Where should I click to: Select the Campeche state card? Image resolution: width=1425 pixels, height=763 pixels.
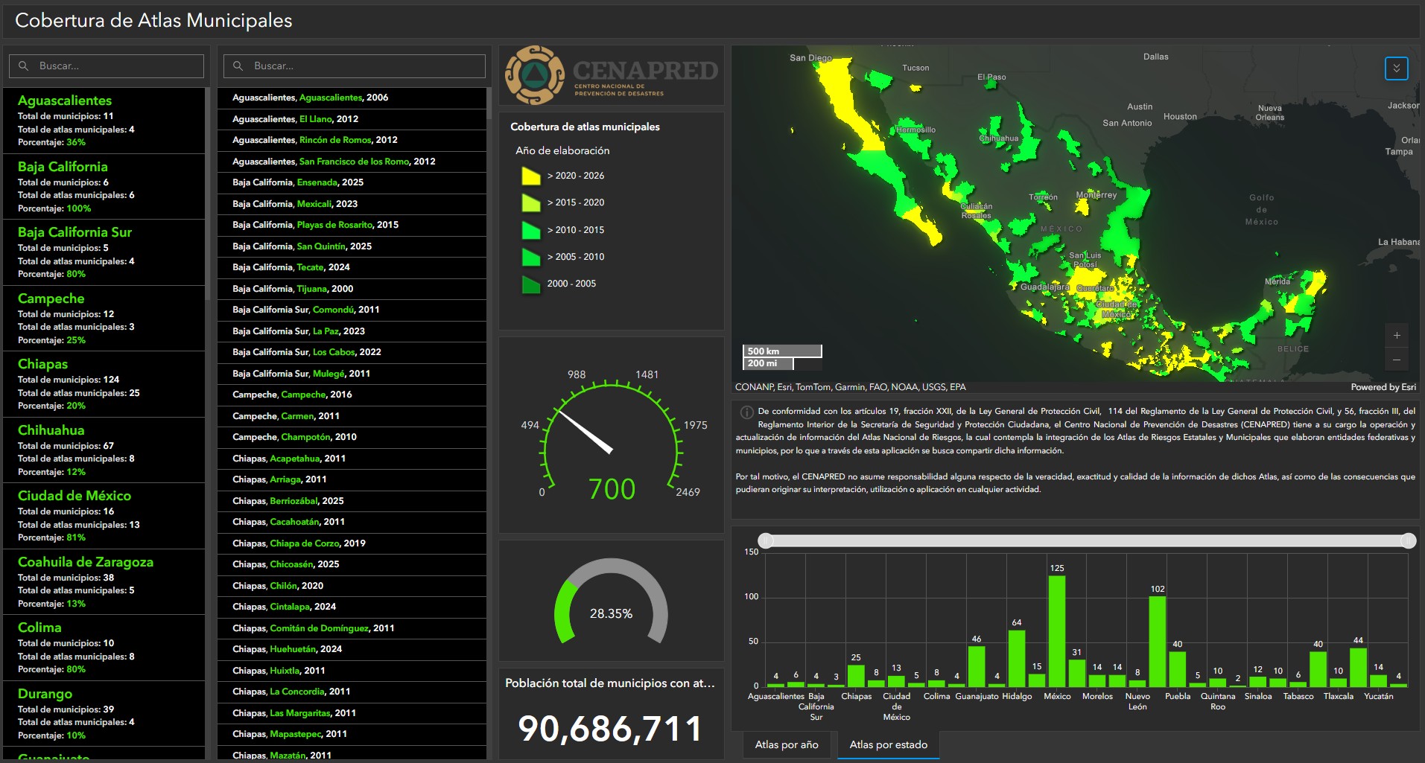click(104, 319)
